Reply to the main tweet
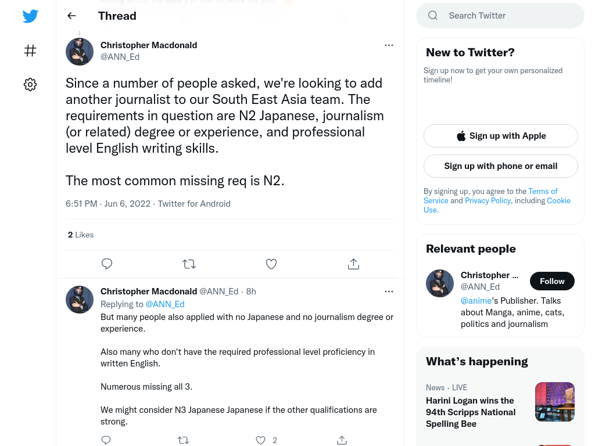 coord(107,264)
